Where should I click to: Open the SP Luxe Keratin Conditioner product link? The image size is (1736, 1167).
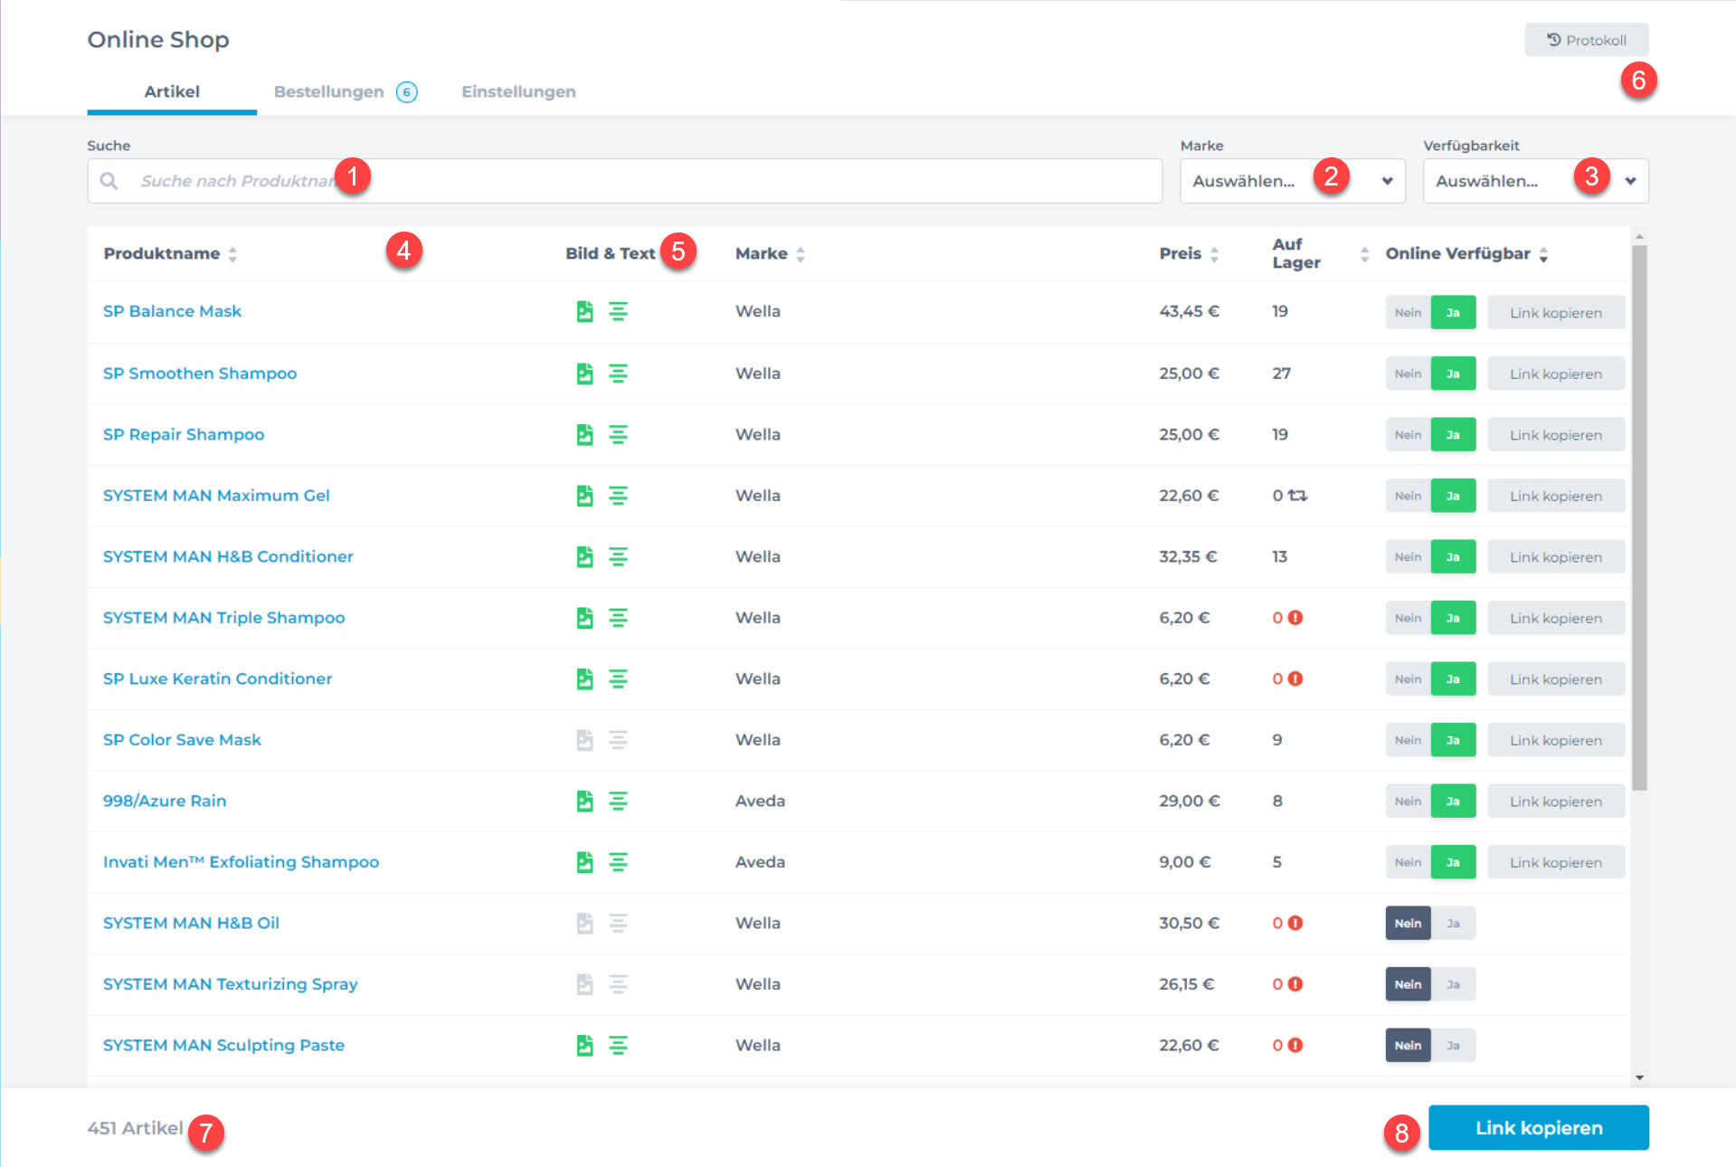click(217, 678)
